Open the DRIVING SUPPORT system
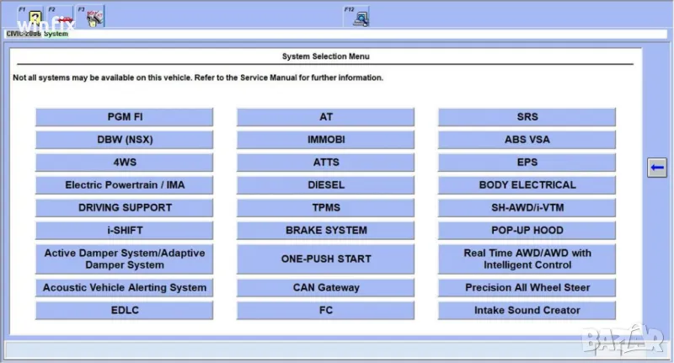Viewport: 674px width, 363px height. pyautogui.click(x=124, y=208)
